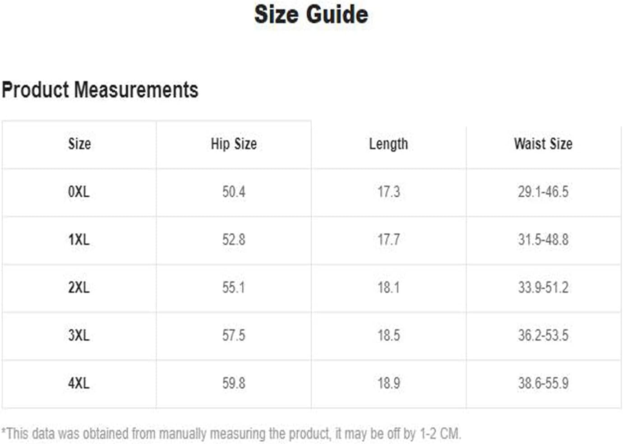Viewport: 623px width, 444px height.
Task: Click the 38.6-55.9 waist size cell
Action: pos(543,383)
